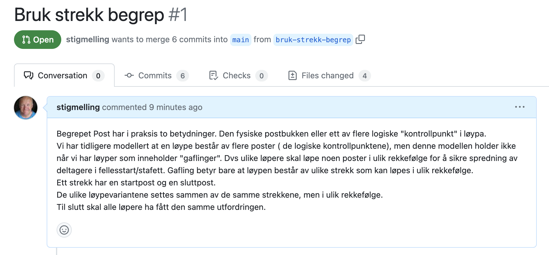This screenshot has height=255, width=549.
Task: View the Files changed tab
Action: 327,75
